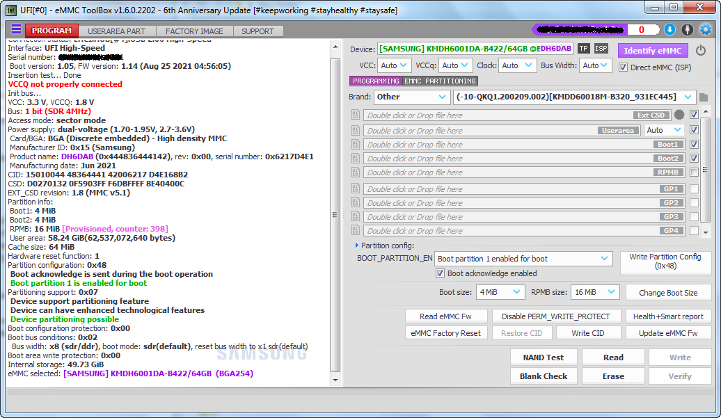
Task: Click the NAND Test button
Action: (x=543, y=357)
